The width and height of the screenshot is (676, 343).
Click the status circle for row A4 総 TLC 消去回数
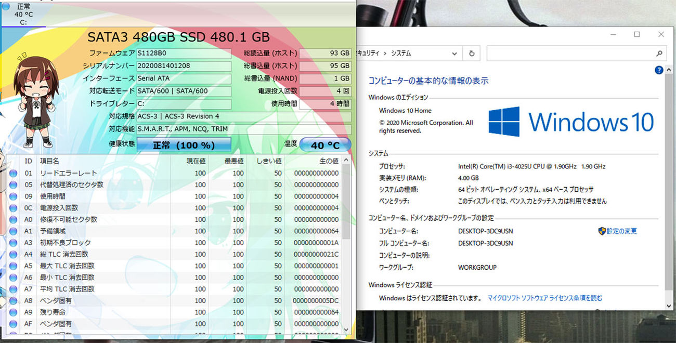[x=14, y=254]
